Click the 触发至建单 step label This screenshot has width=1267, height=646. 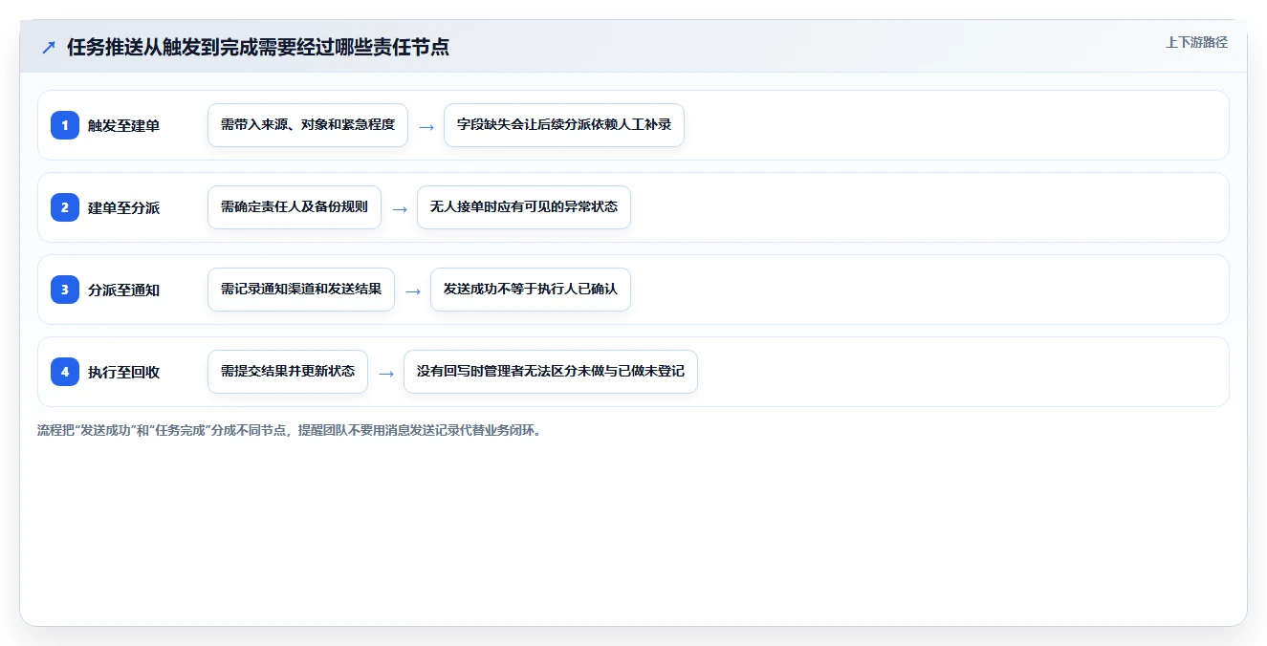[x=124, y=125]
